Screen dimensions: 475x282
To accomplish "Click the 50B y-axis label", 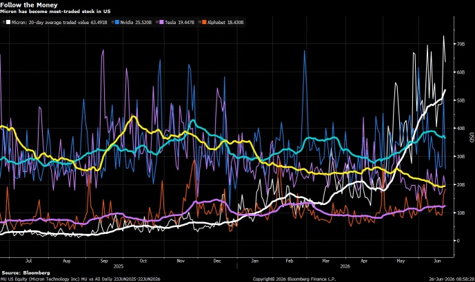I will pos(461,100).
